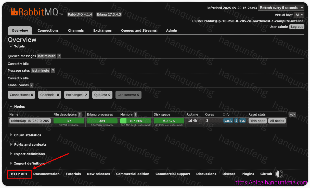The image size is (310, 188).
Task: Expand Import definitions section
Action: [28, 164]
